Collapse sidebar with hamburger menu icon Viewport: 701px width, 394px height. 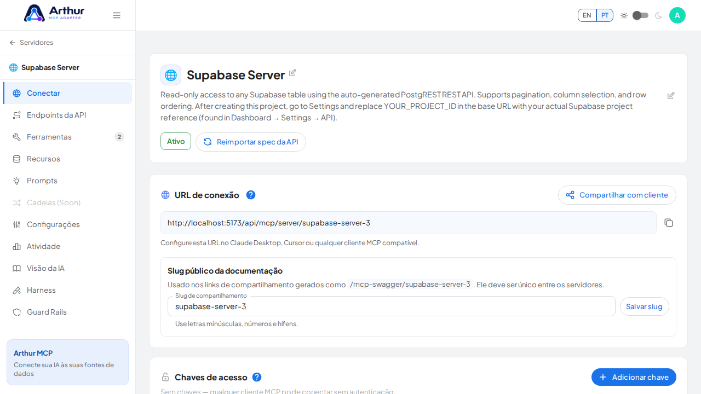[x=117, y=15]
